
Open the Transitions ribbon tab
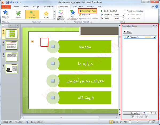pos(49,7)
